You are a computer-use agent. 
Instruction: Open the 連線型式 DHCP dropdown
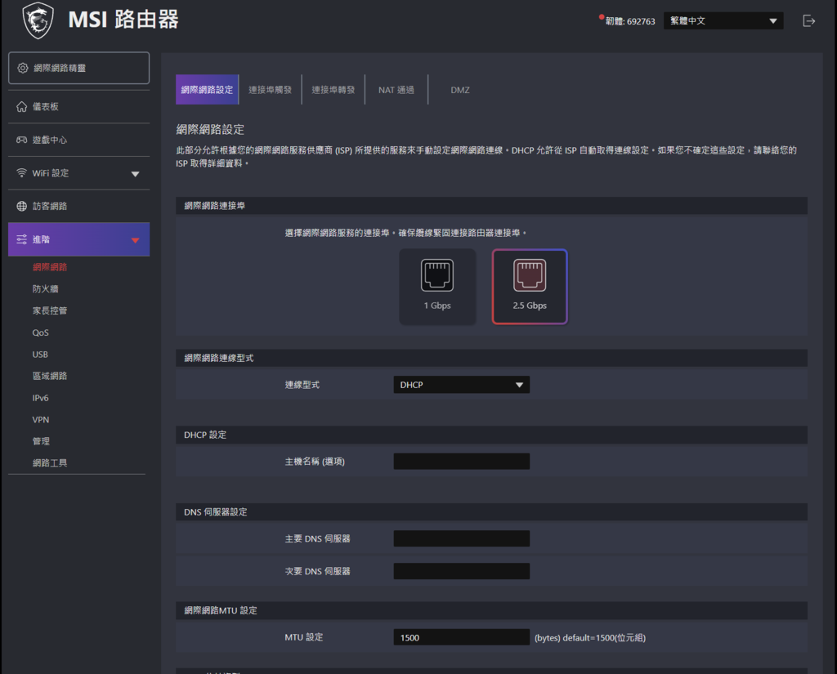pyautogui.click(x=461, y=385)
